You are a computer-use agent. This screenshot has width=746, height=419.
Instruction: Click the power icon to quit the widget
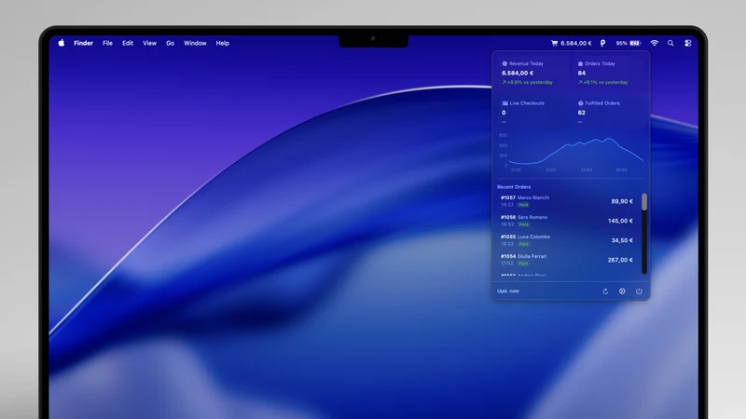coord(639,291)
